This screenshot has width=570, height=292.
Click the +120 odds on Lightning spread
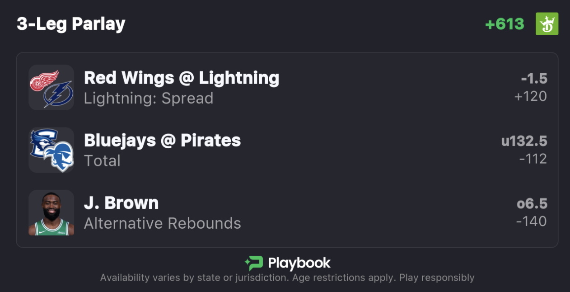pyautogui.click(x=530, y=96)
